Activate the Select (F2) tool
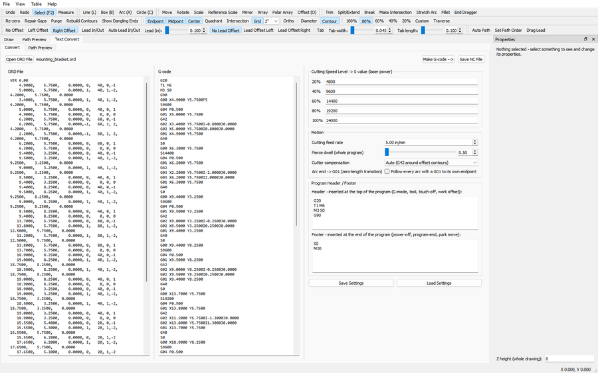598x373 pixels. (44, 12)
